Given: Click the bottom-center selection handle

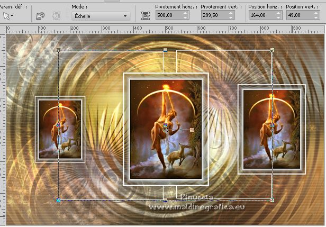Looking at the screenshot, I should (165, 201).
